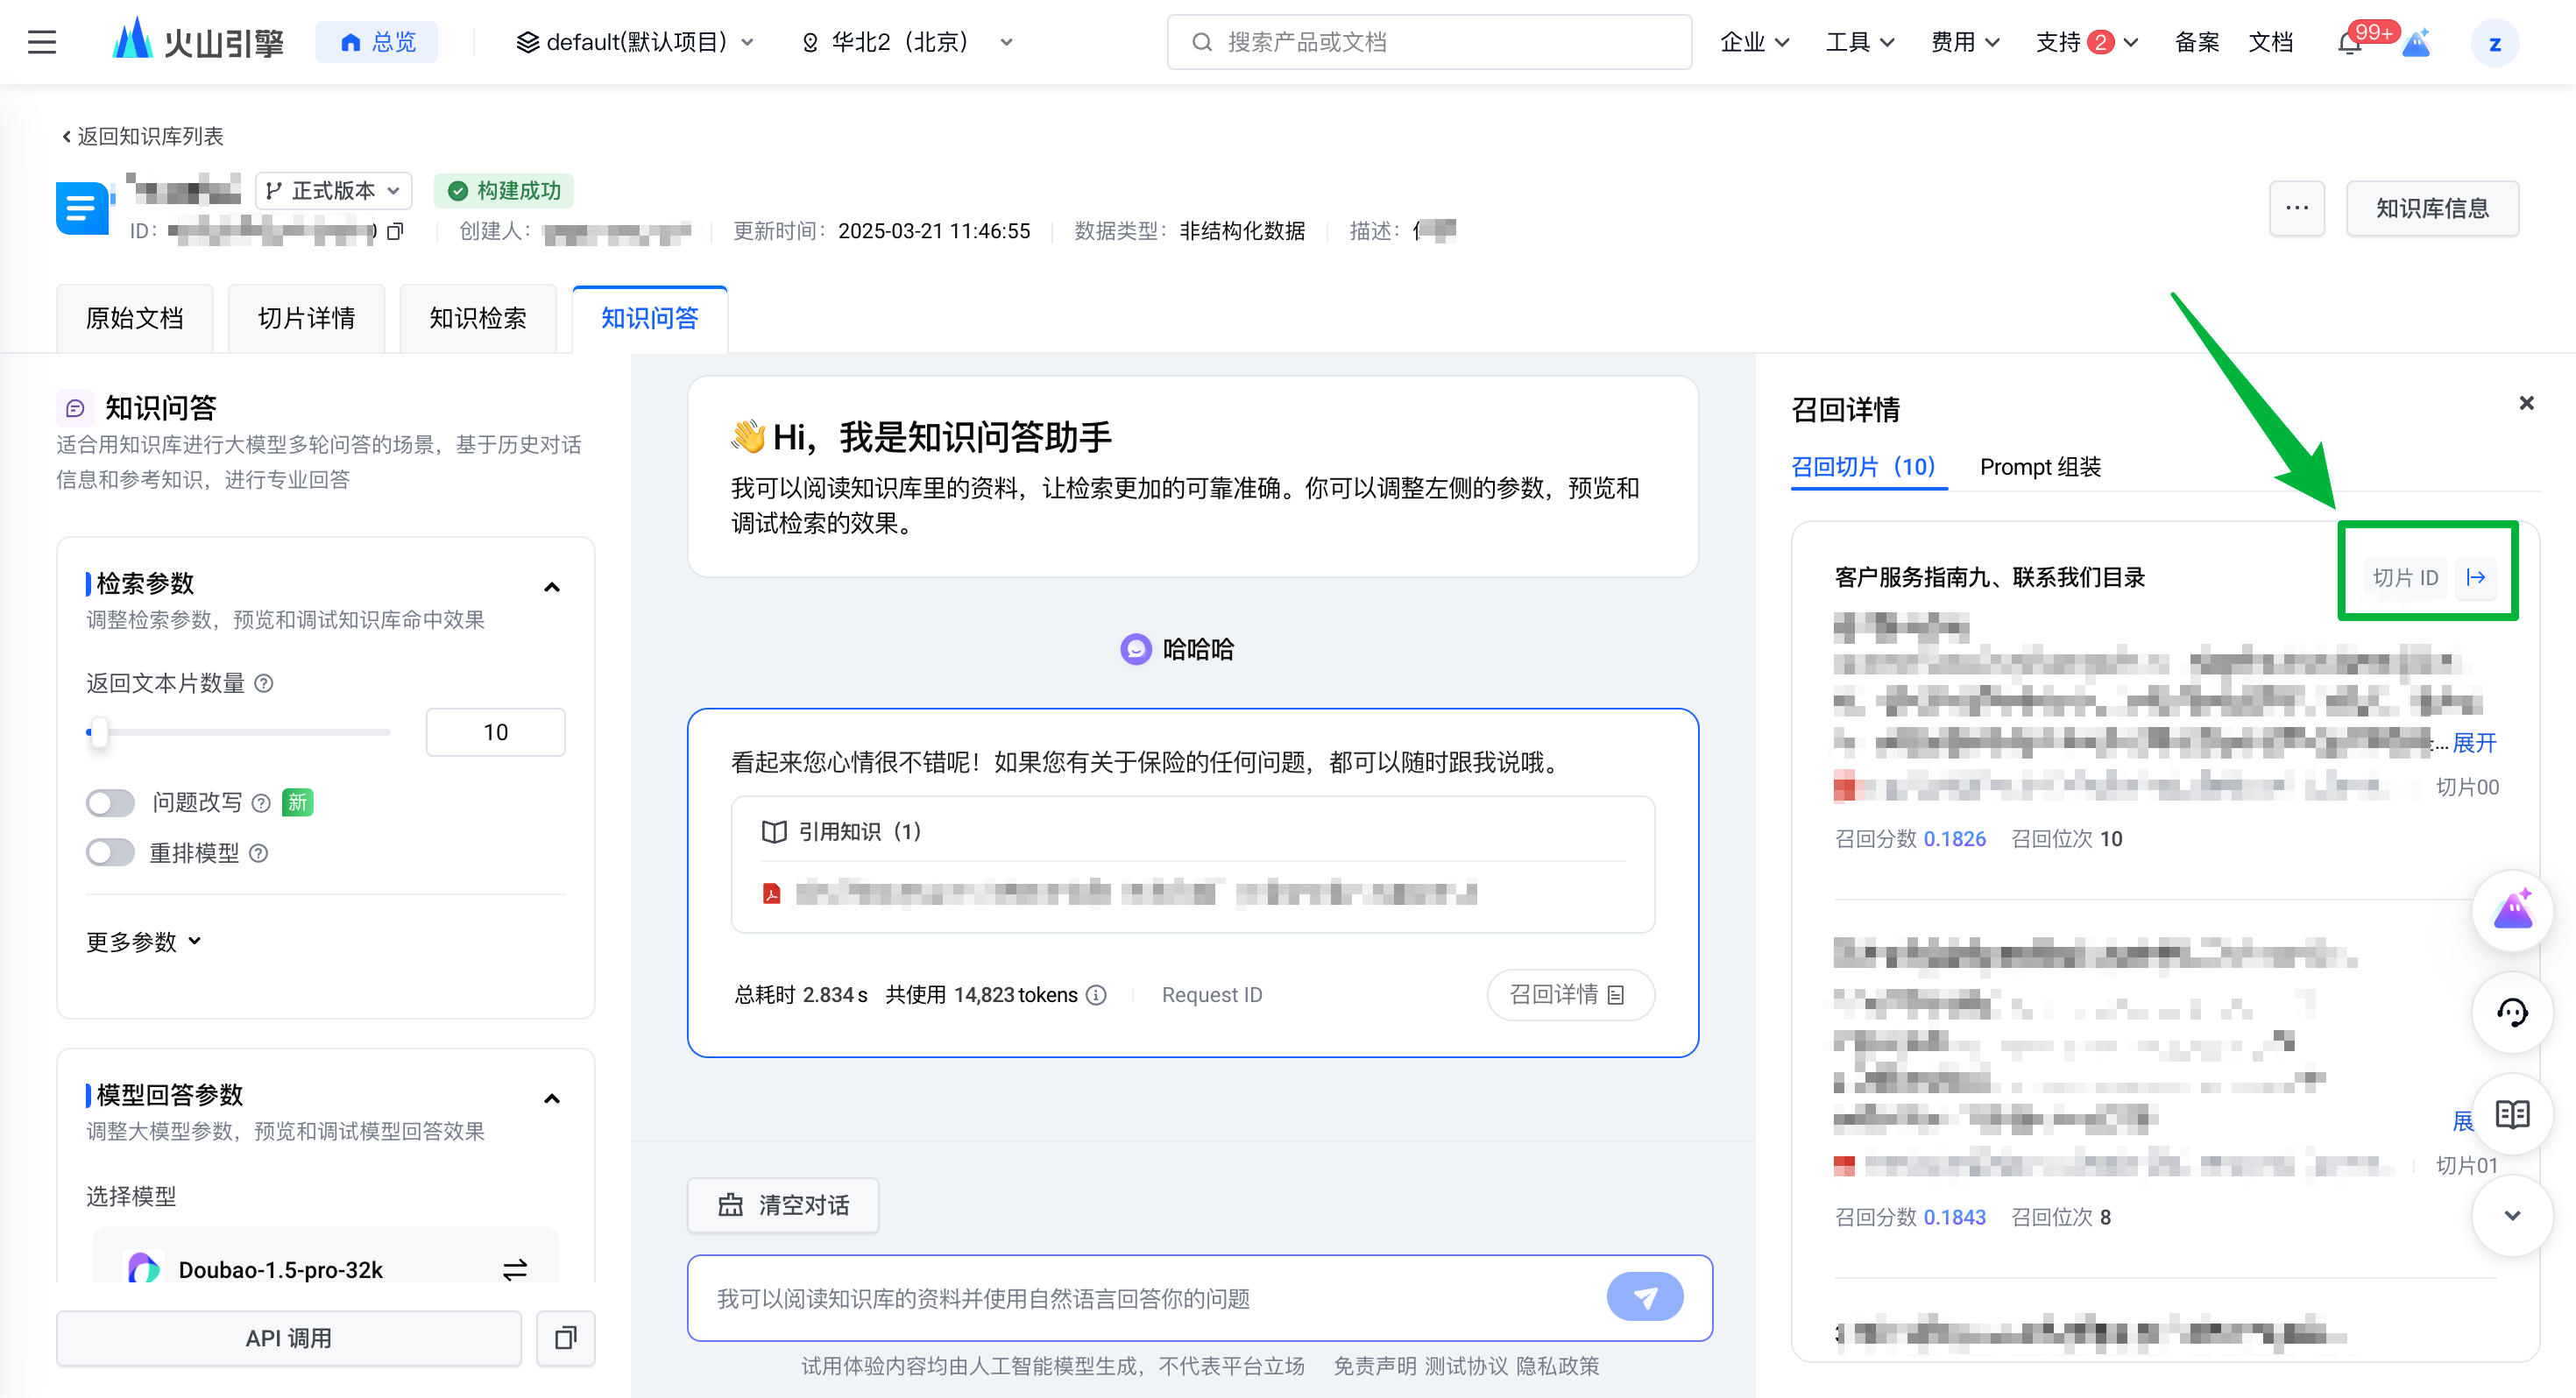Open the hamburger navigation menu

point(42,42)
